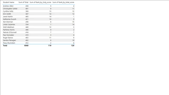This screenshot has height=95, width=169.
Task: Click Ken Brennan's total score rank 15
Action: [x=73, y=22]
